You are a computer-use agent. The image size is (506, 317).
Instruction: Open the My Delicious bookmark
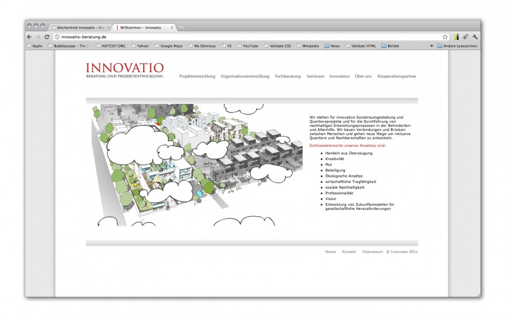click(x=202, y=46)
